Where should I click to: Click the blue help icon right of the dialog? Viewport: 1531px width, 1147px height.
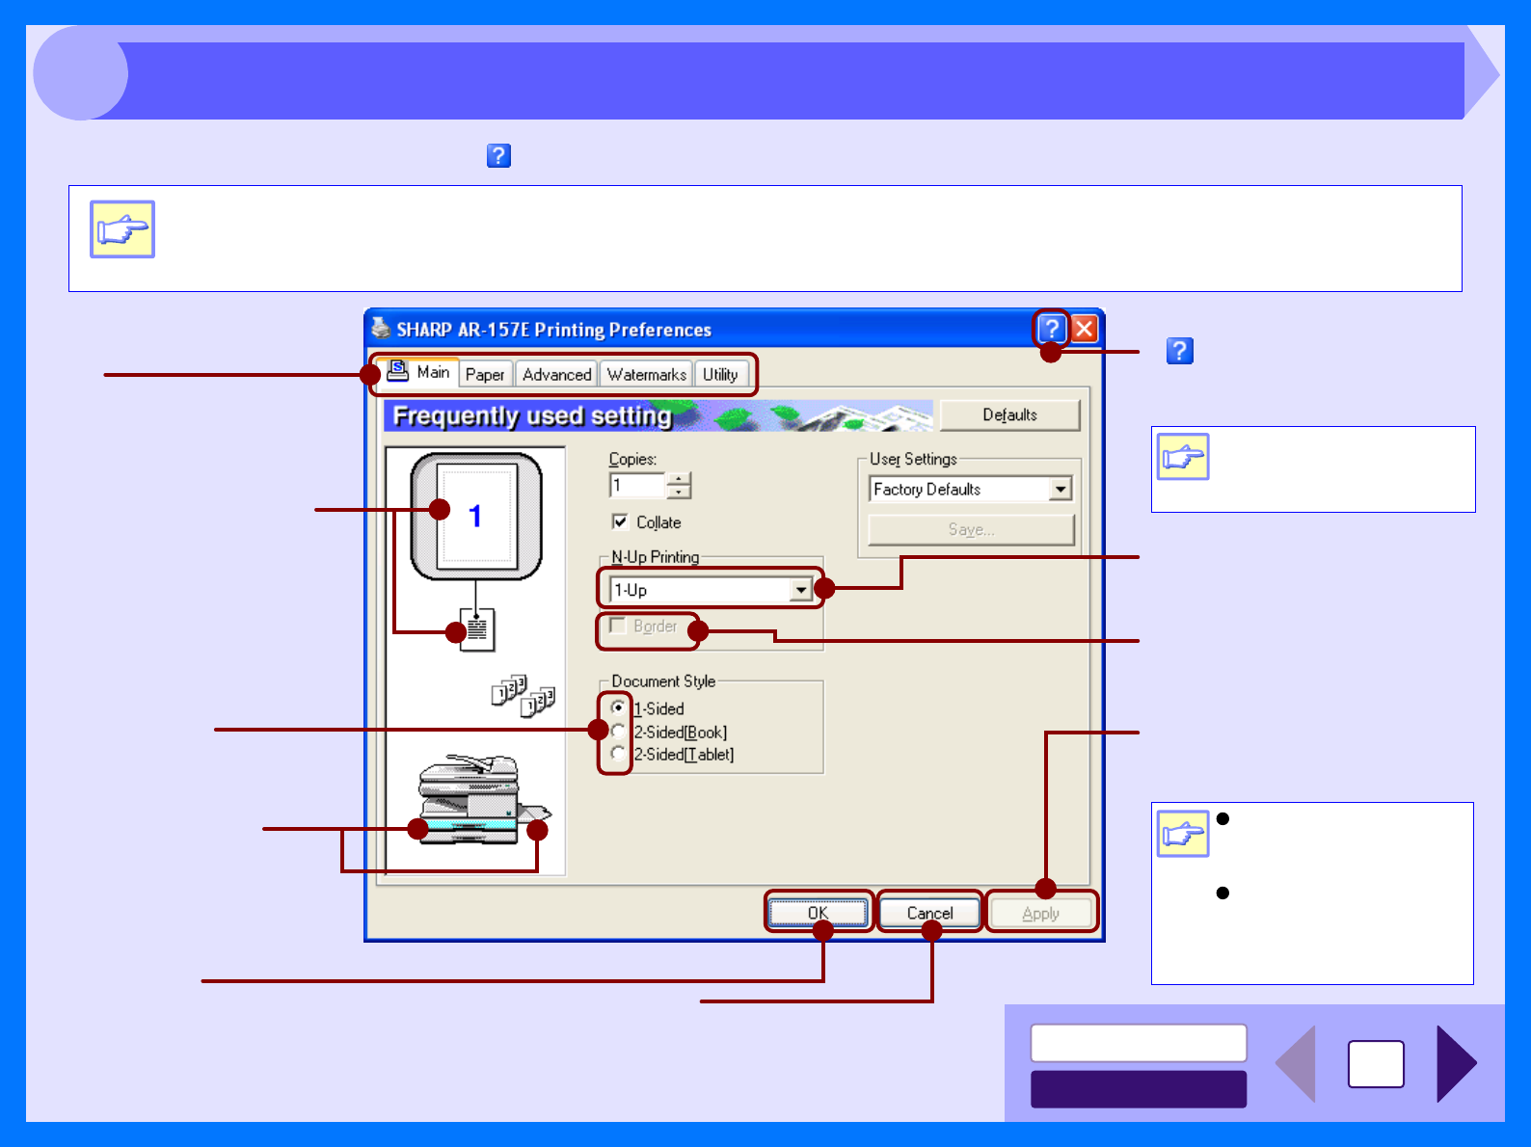pos(1179,351)
